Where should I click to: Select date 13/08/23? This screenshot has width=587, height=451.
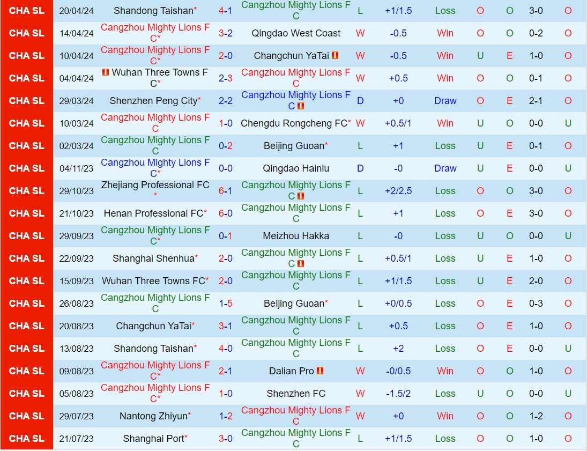[x=76, y=349]
